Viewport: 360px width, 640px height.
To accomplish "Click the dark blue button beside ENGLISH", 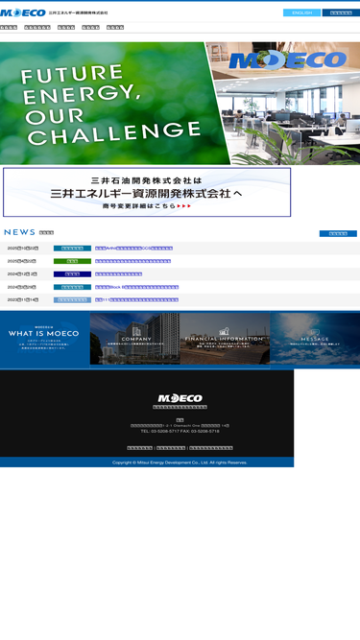I will (x=341, y=12).
